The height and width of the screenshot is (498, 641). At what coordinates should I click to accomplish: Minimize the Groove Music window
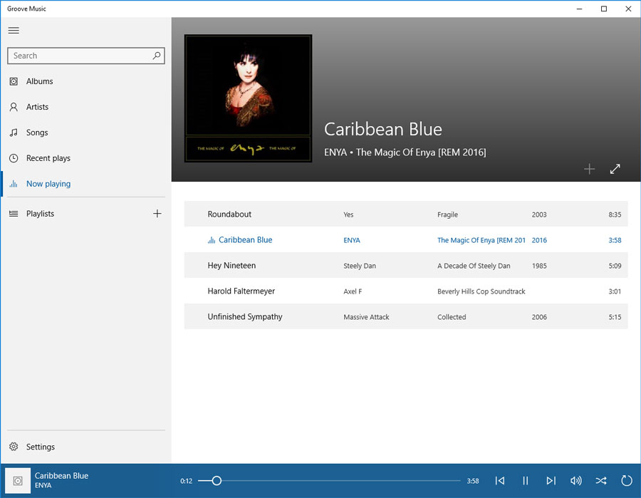579,9
